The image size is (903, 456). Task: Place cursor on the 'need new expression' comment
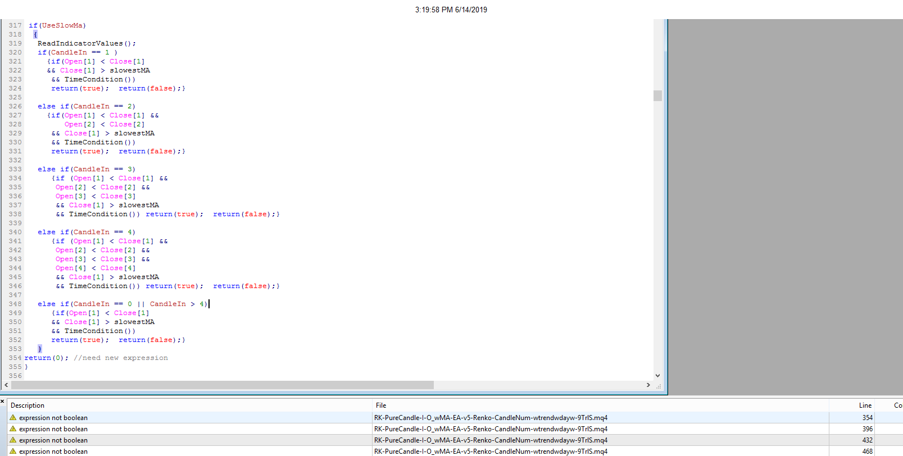125,358
